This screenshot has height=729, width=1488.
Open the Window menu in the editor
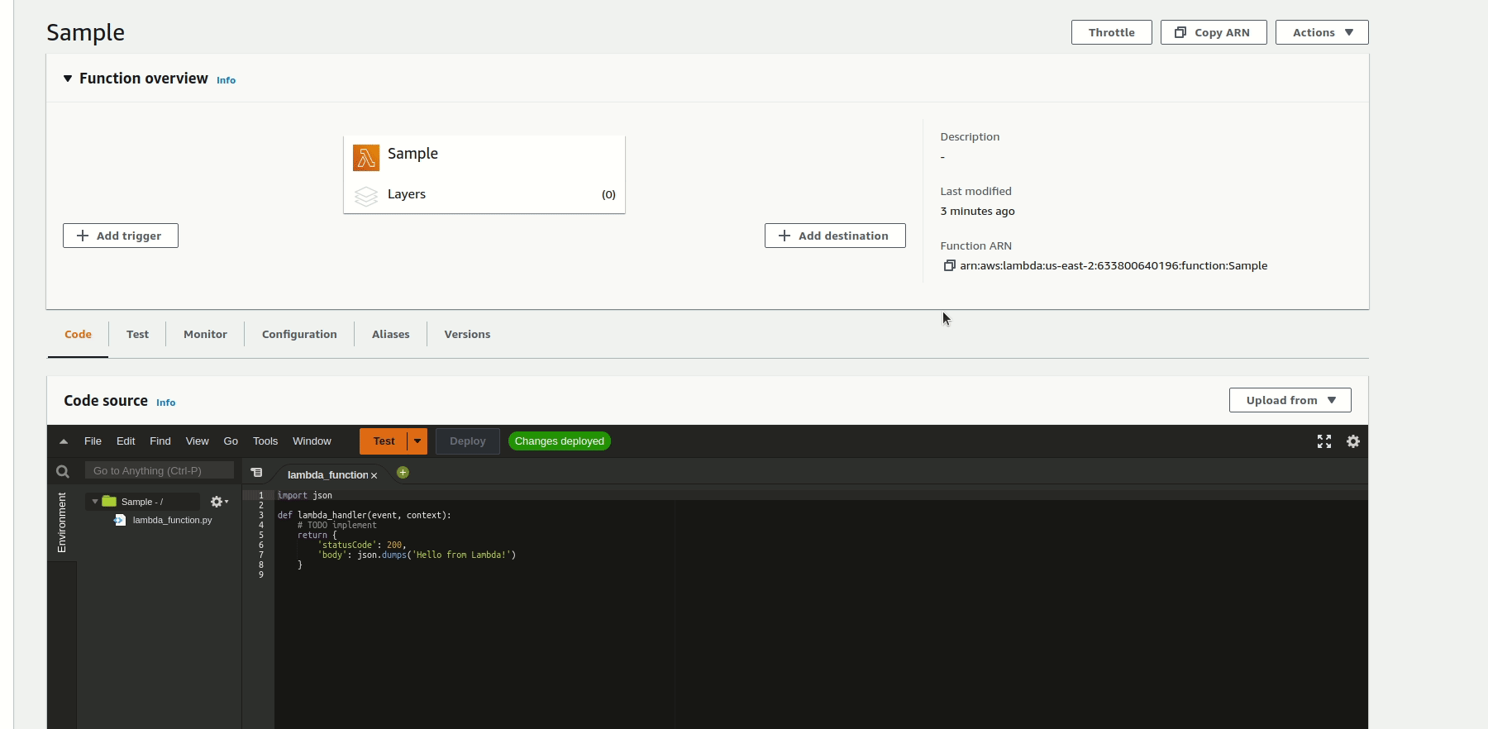(312, 441)
